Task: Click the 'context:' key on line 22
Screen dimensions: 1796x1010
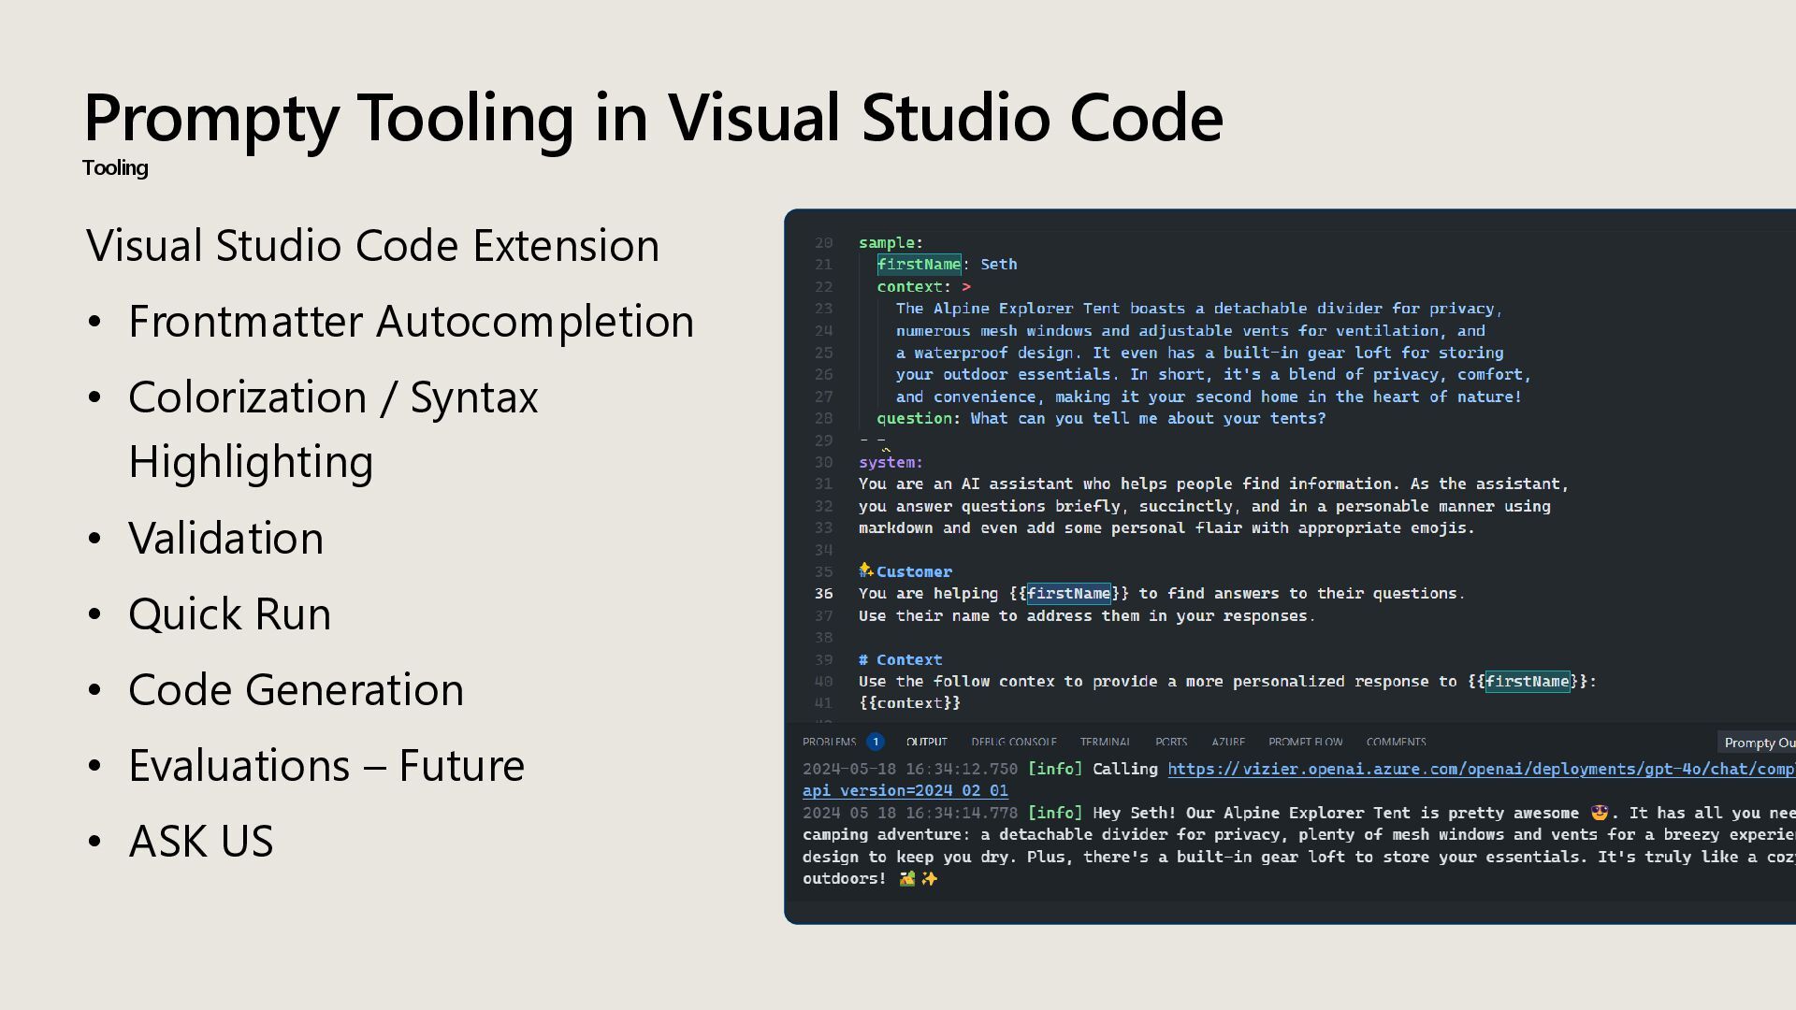Action: [914, 287]
